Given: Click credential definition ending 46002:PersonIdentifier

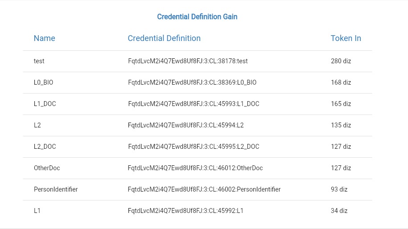Looking at the screenshot, I should click(204, 189).
